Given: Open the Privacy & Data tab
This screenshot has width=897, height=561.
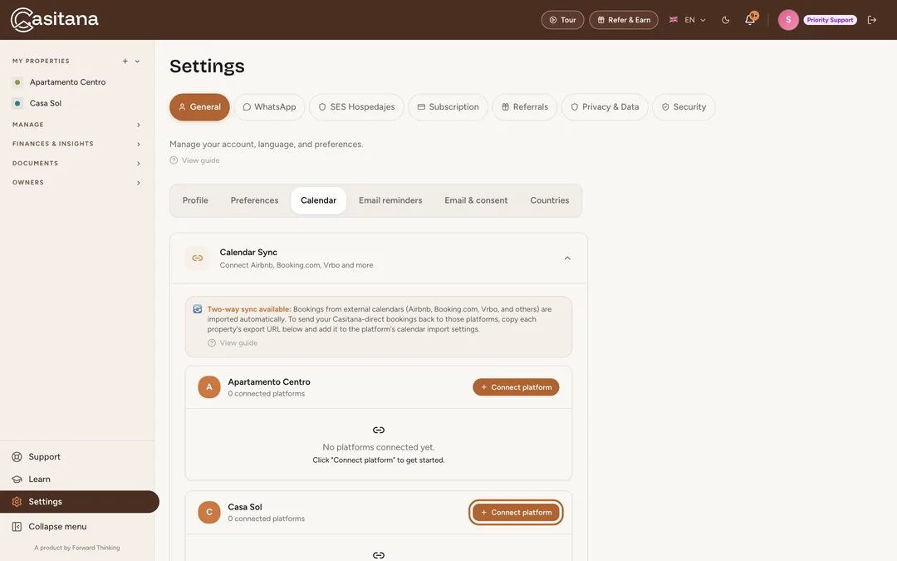Looking at the screenshot, I should tap(605, 107).
